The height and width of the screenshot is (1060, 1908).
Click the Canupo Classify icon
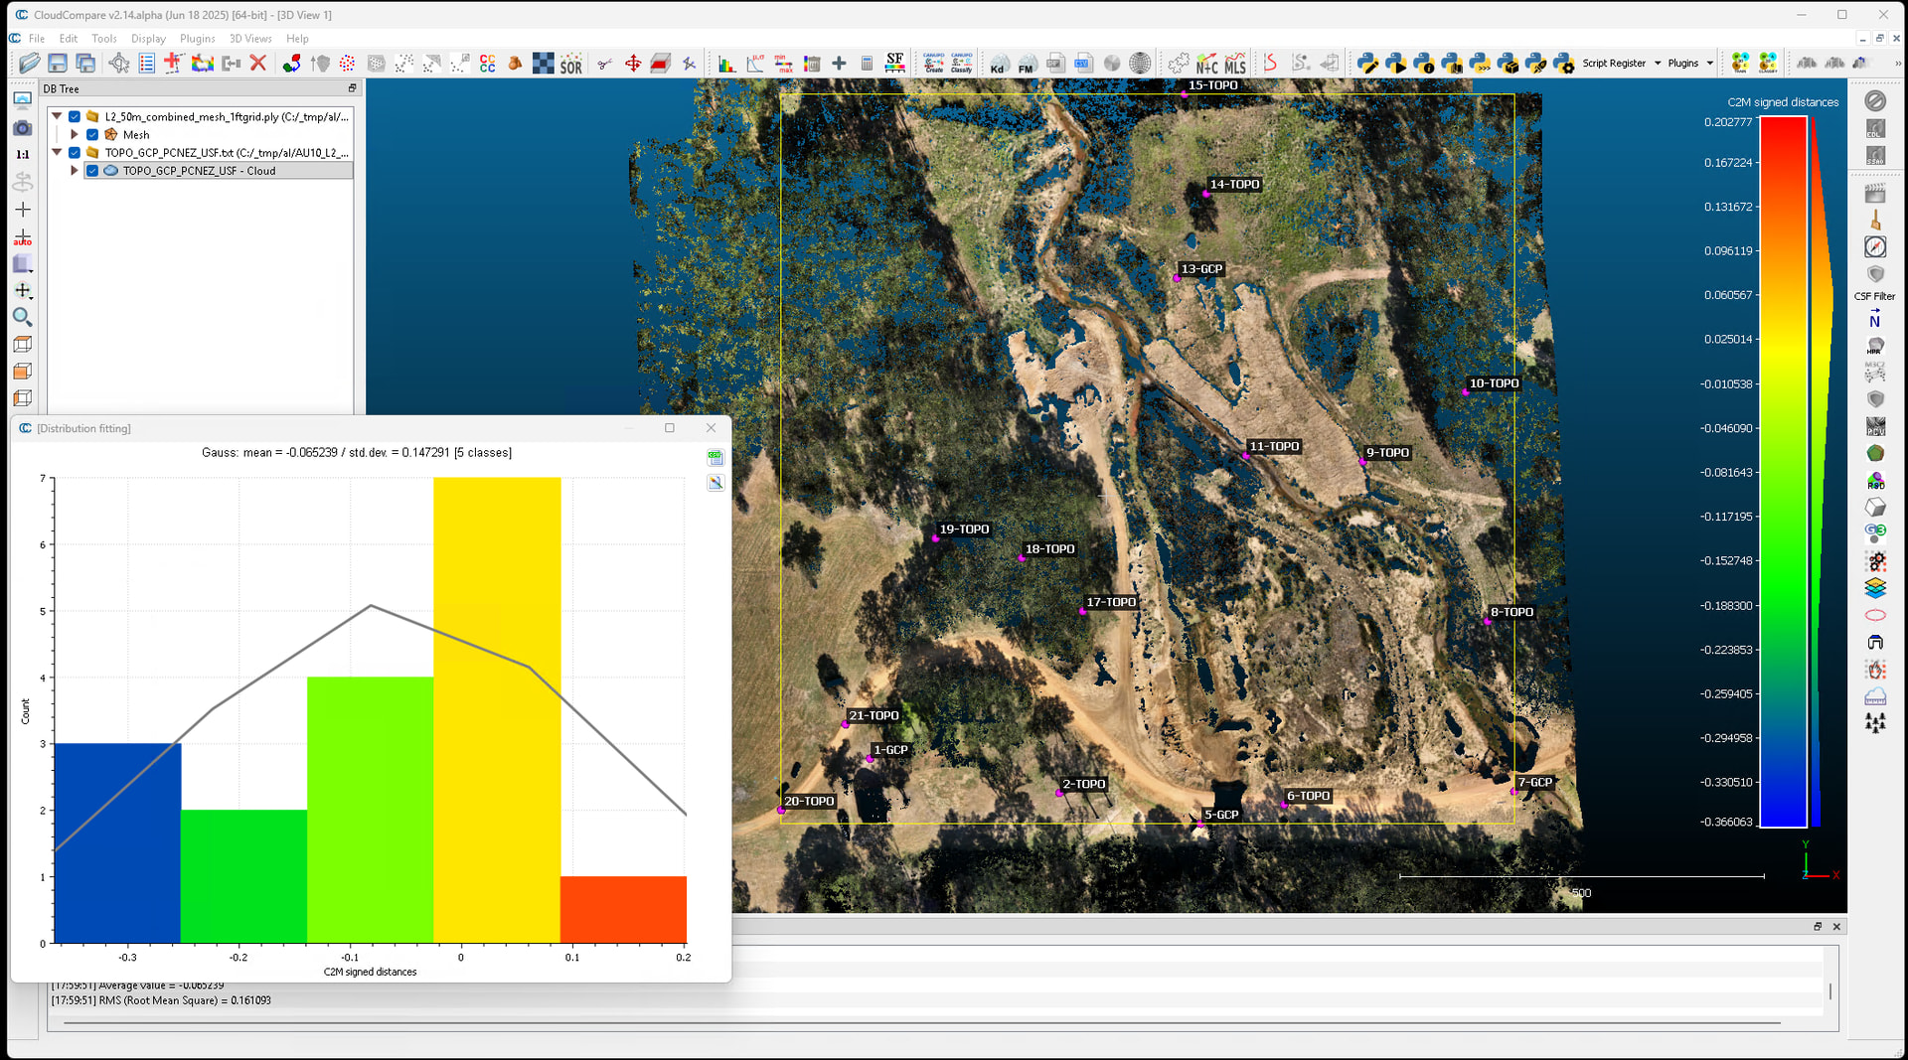tap(961, 64)
